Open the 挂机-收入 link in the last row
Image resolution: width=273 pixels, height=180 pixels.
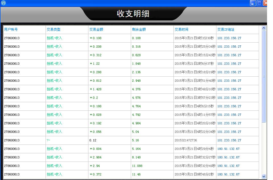(54, 174)
